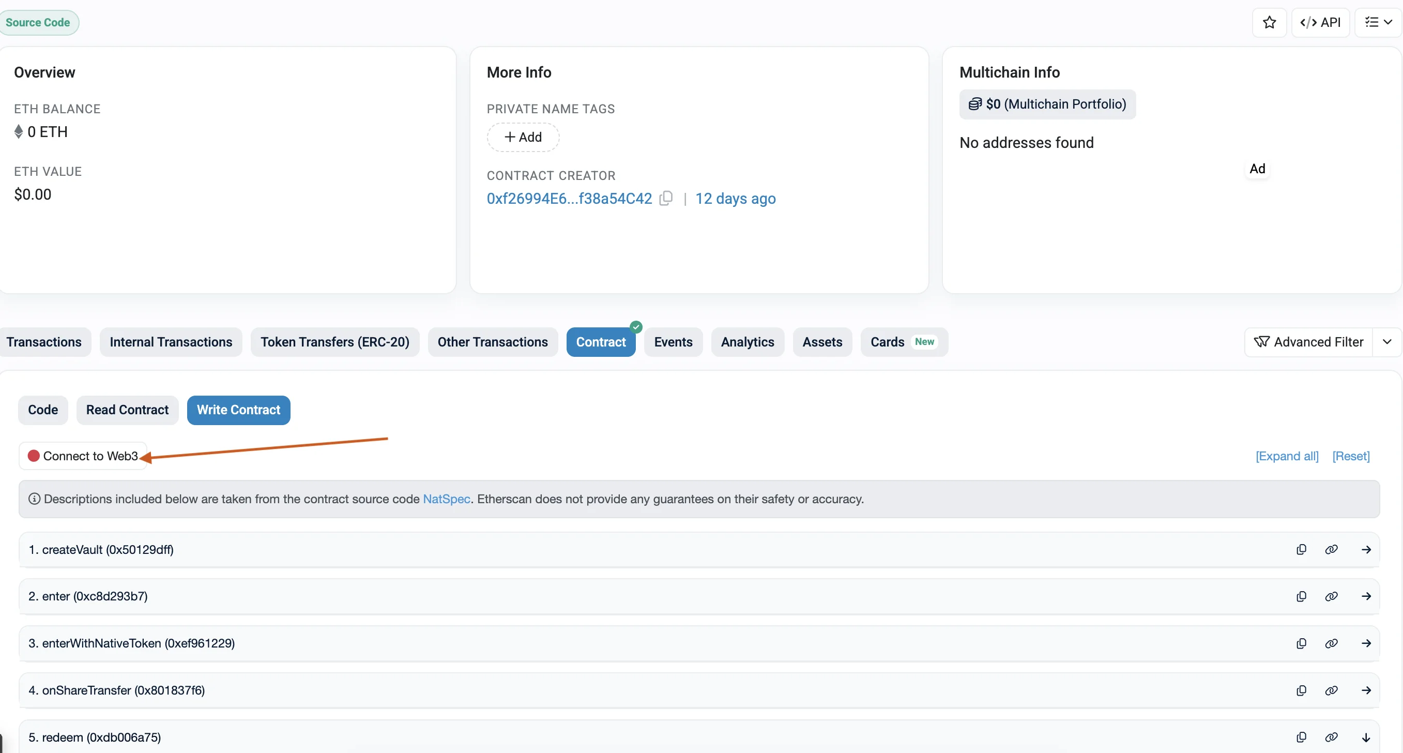This screenshot has height=753, width=1403.
Task: Open the NatSpec link in description notice
Action: (447, 499)
